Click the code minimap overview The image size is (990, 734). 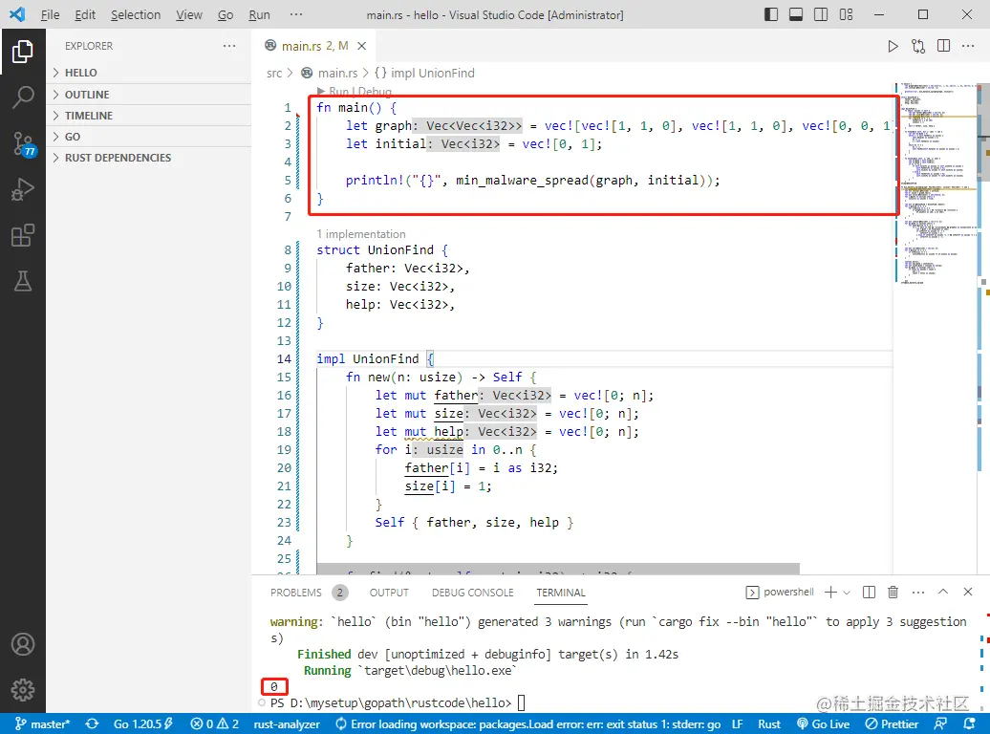pyautogui.click(x=935, y=183)
